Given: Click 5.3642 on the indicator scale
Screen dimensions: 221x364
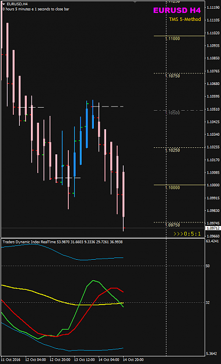Looking at the screenshot, I should coord(212,354).
